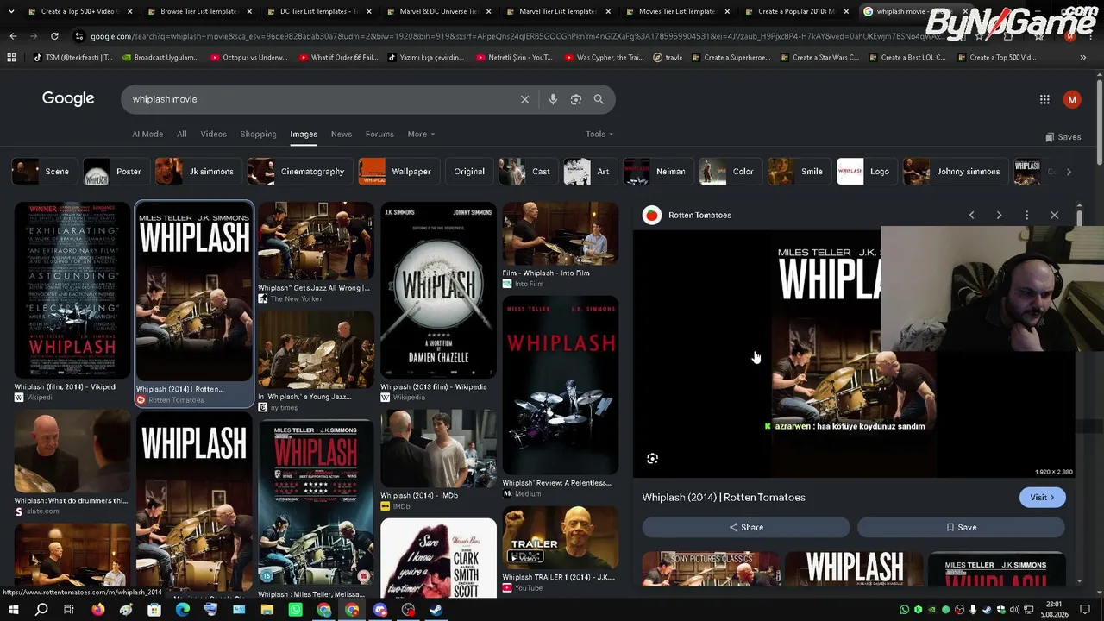The image size is (1104, 621).
Task: Open the 'Nefretli Şirin - YouT...' bookmark
Action: (x=514, y=57)
